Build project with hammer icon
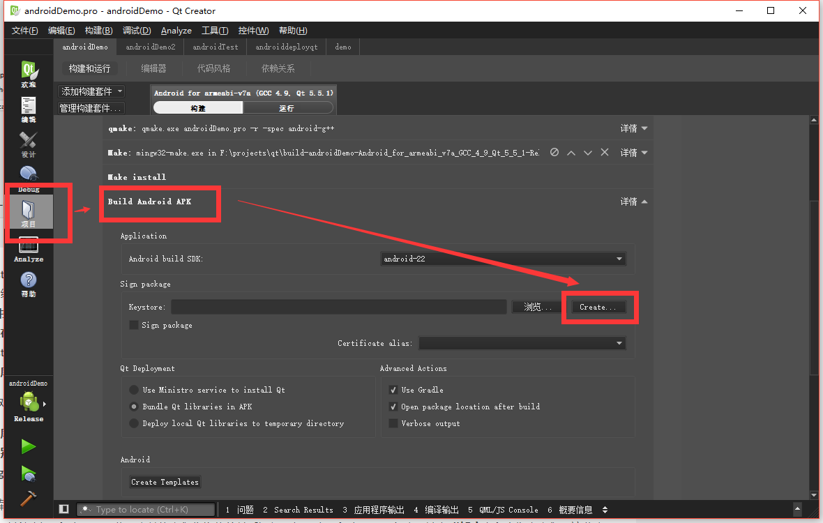 coord(29,498)
